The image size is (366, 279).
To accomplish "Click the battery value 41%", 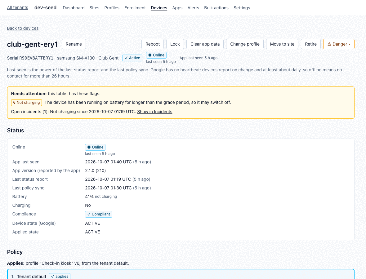I will [89, 197].
